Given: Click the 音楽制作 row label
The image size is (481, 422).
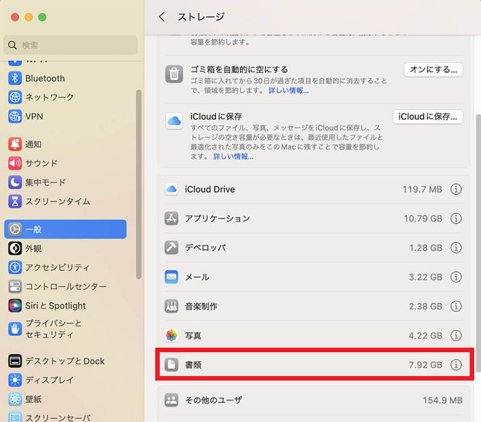Looking at the screenshot, I should coord(201,306).
